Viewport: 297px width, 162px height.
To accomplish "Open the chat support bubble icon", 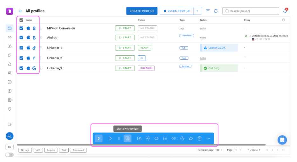I will point(282,140).
